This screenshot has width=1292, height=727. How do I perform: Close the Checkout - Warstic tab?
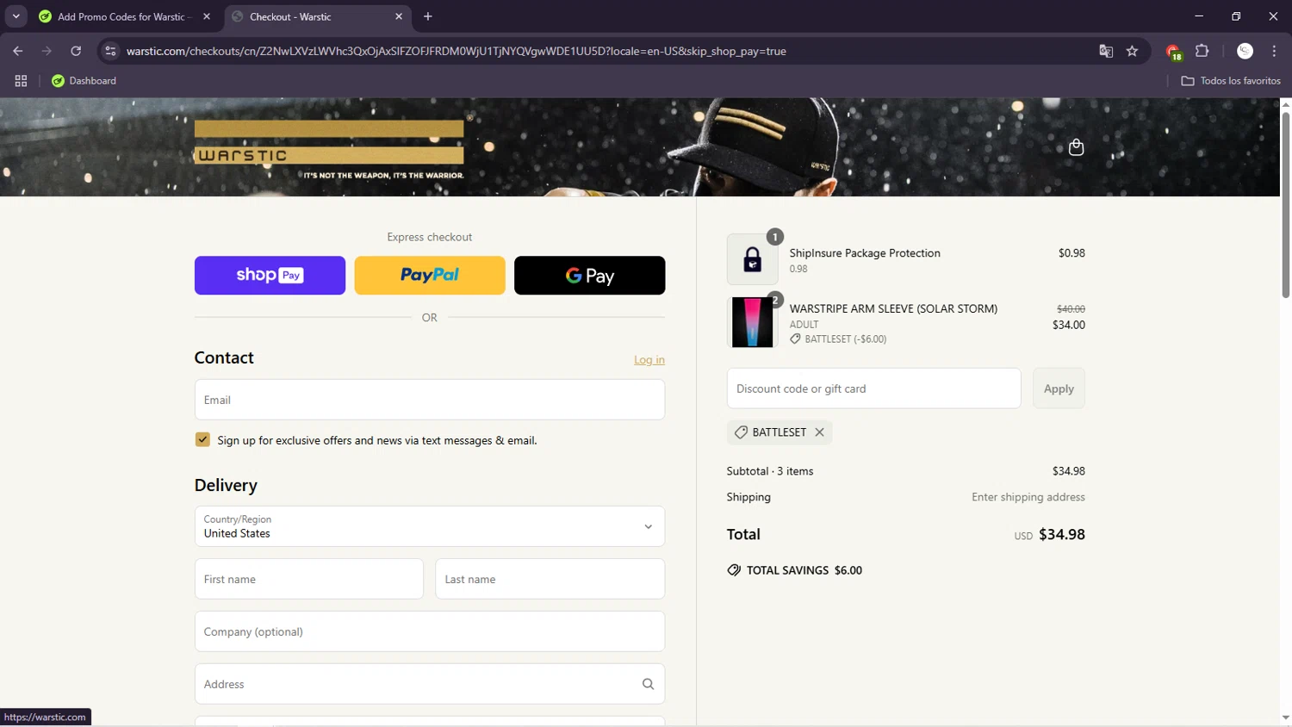pyautogui.click(x=399, y=16)
